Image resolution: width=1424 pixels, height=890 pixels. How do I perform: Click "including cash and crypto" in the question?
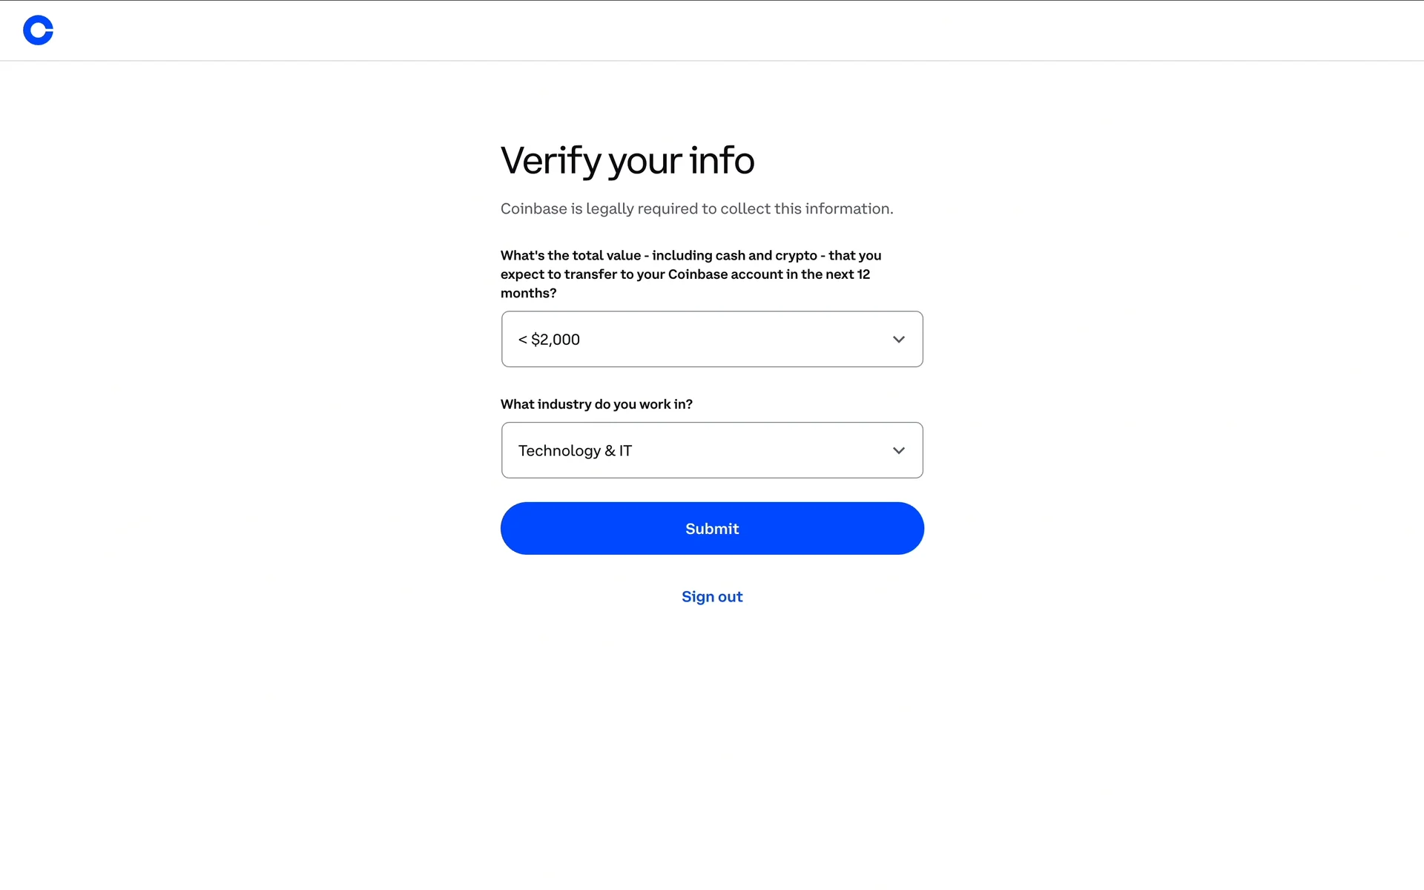pos(734,256)
